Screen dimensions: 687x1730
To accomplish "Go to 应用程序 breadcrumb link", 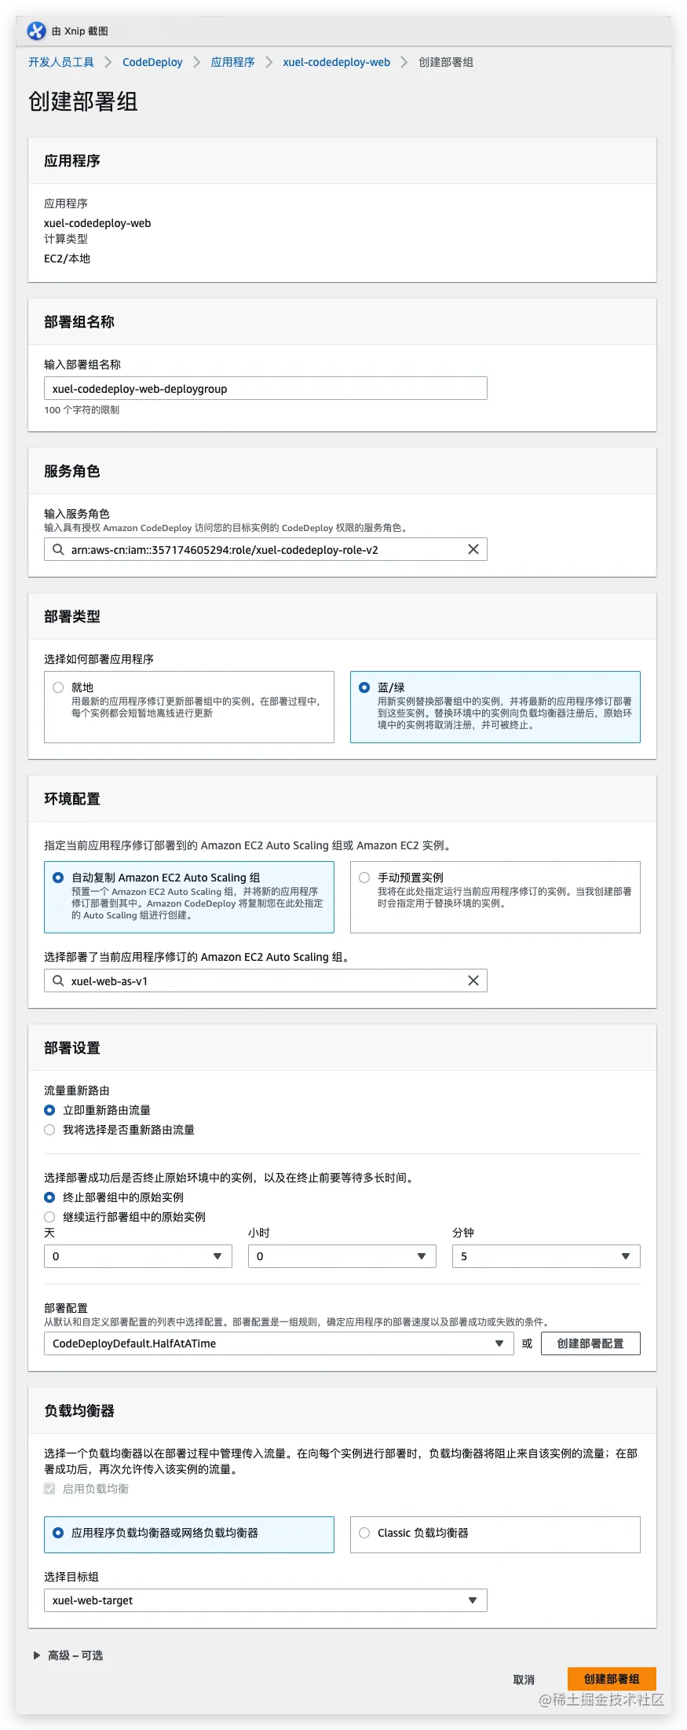I will coord(232,62).
